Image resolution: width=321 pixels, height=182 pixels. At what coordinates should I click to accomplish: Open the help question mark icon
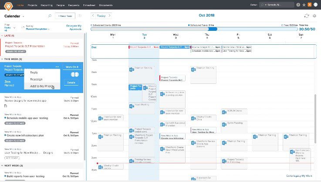298,5
